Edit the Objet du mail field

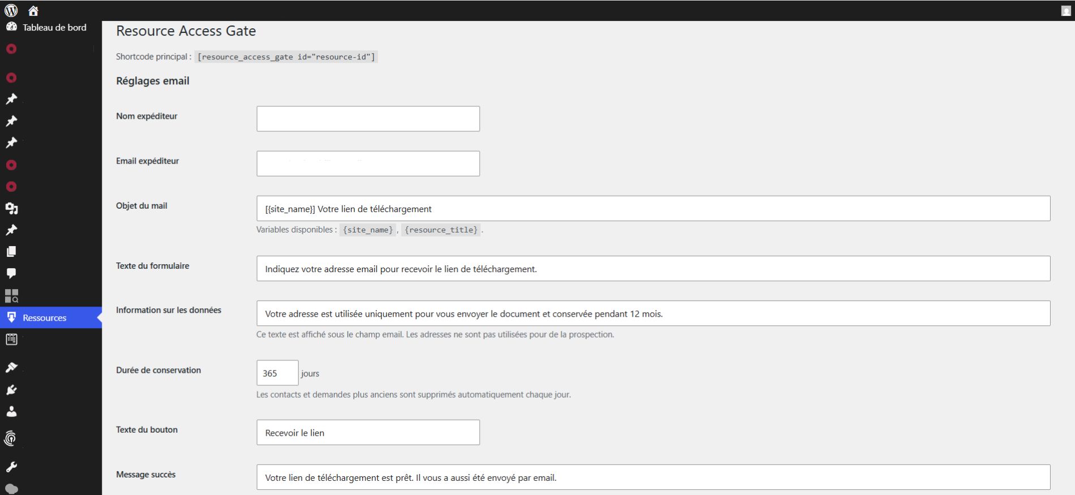click(x=653, y=209)
